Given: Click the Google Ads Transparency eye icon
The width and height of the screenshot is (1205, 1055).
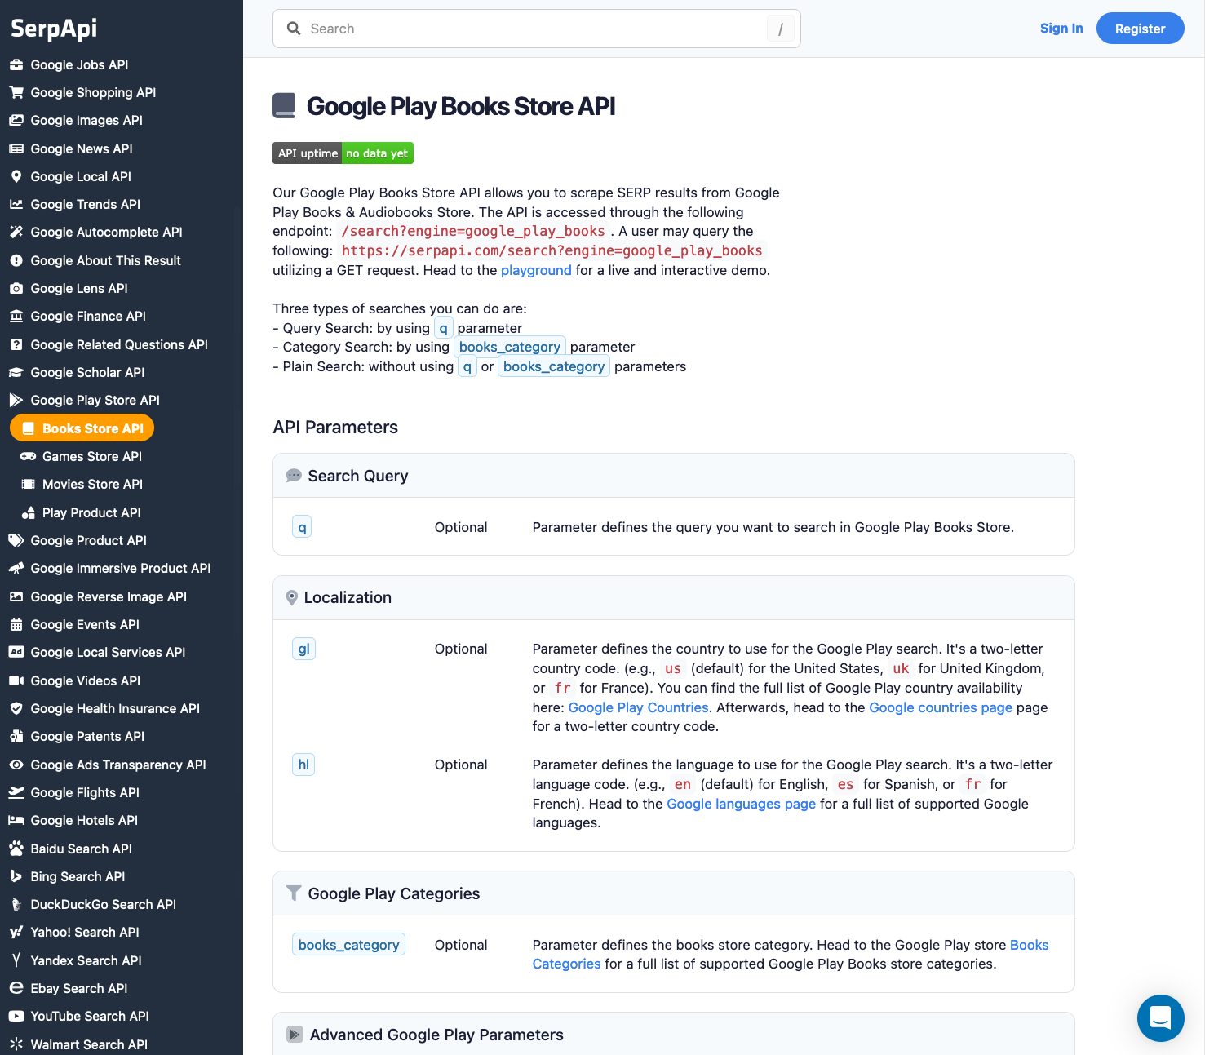Looking at the screenshot, I should click(16, 765).
